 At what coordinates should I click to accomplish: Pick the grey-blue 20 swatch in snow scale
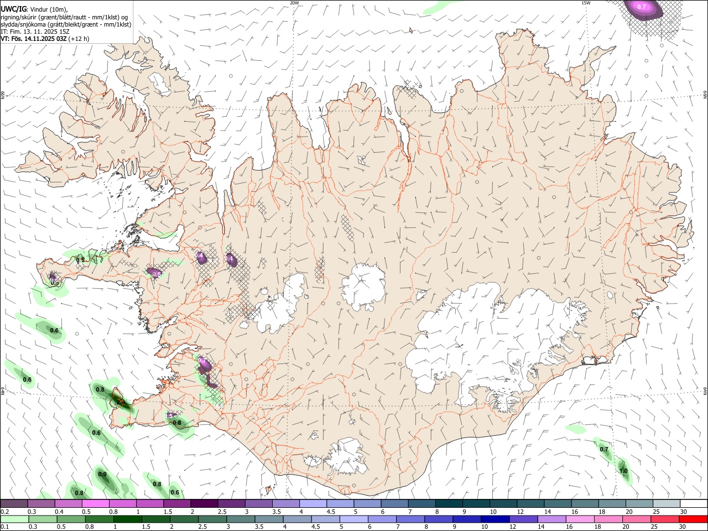pos(640,504)
